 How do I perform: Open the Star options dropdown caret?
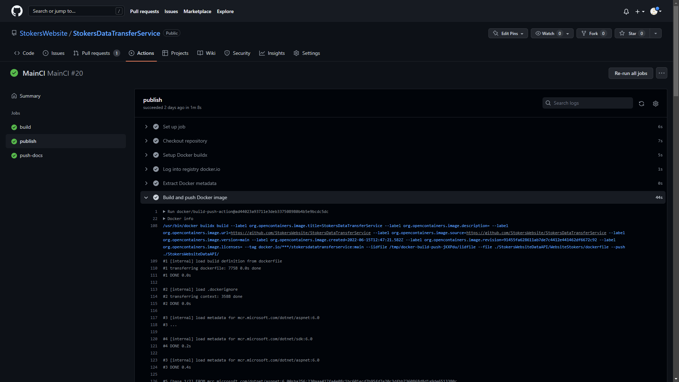click(655, 33)
